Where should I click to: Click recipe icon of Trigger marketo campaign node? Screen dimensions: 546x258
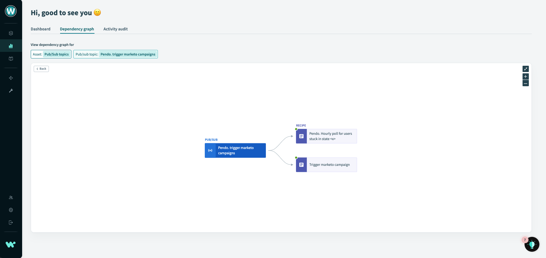point(301,165)
